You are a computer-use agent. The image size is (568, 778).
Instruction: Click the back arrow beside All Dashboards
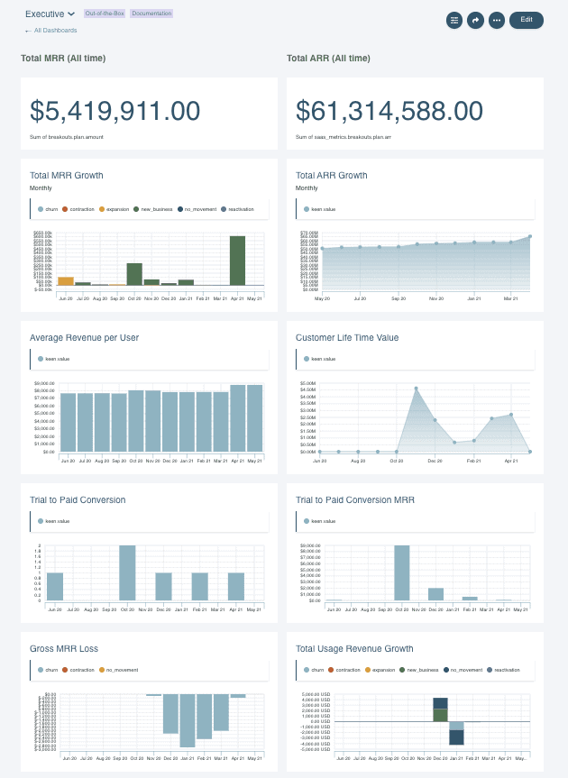[28, 31]
